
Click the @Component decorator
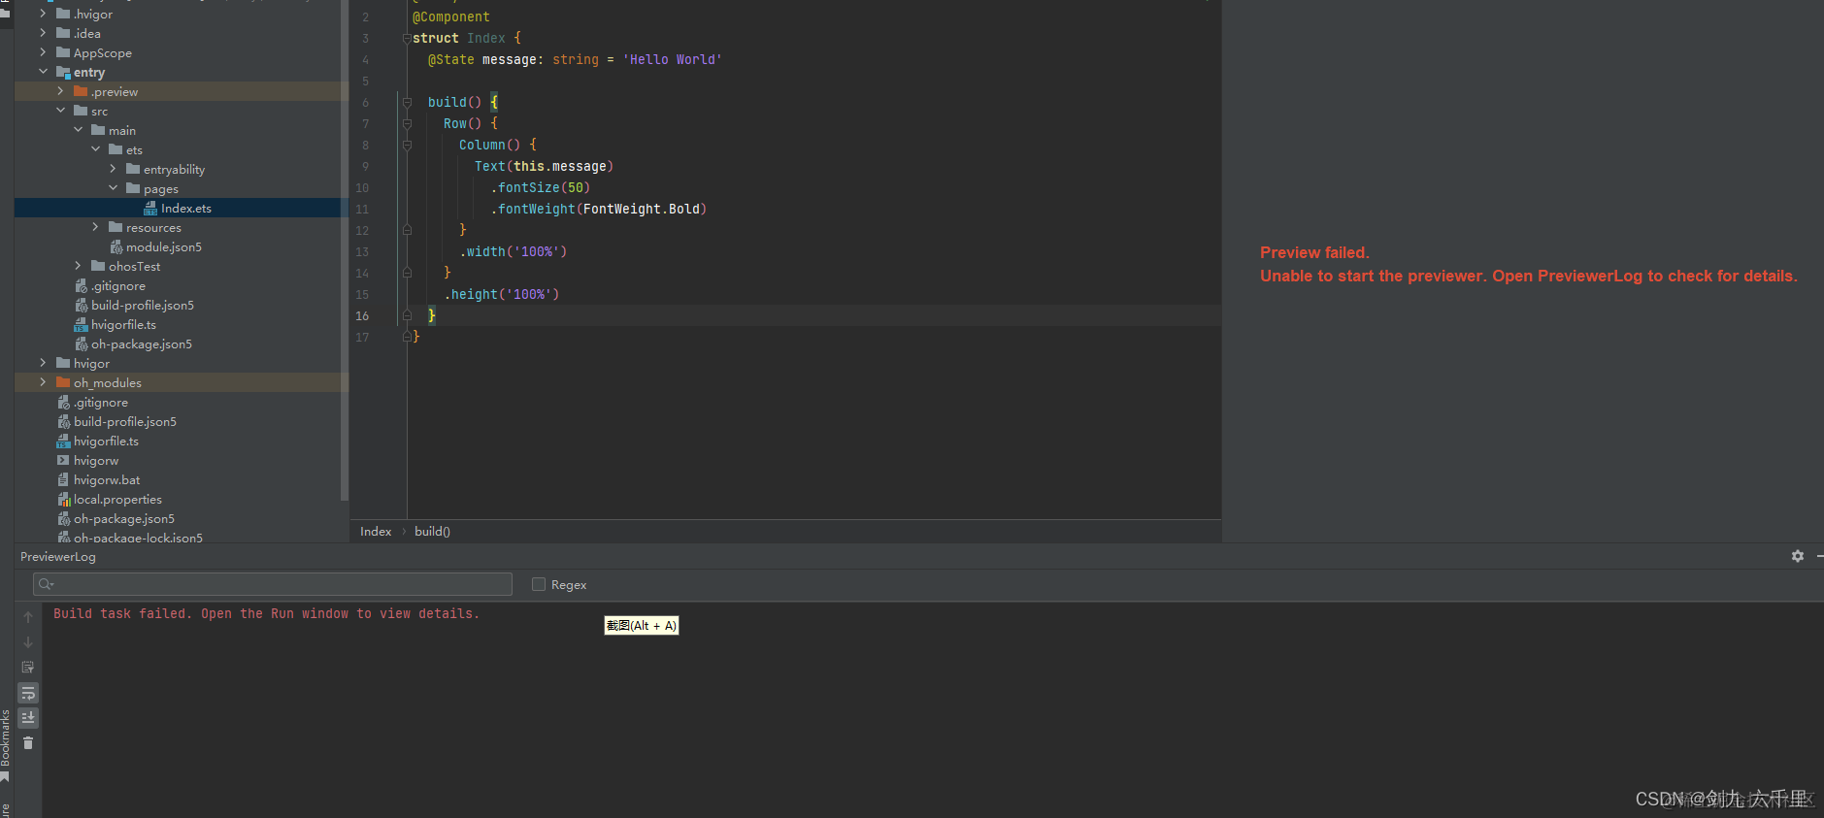pyautogui.click(x=451, y=16)
